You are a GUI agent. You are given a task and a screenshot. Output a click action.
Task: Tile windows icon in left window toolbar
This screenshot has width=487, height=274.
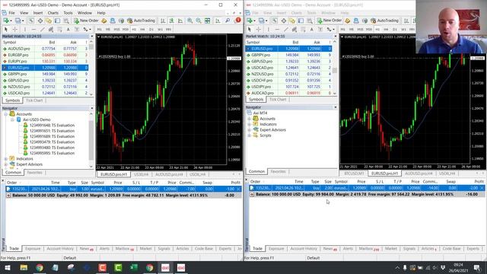click(207, 21)
